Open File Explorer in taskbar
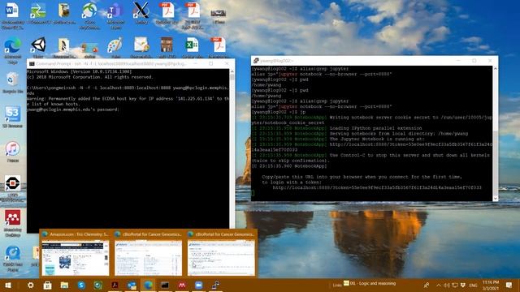 64,285
